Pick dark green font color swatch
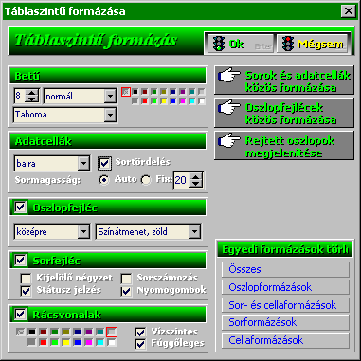 click(x=154, y=92)
